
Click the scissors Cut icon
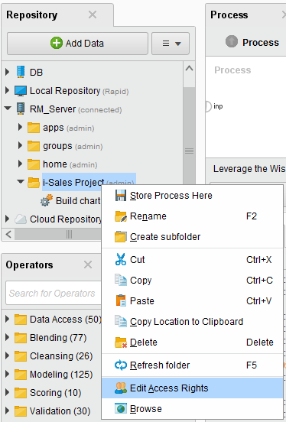coord(121,259)
